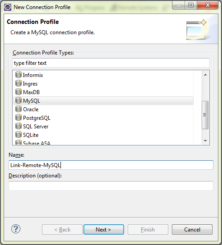The image size is (222, 245).
Task: Click the Informix database icon
Action: click(18, 75)
